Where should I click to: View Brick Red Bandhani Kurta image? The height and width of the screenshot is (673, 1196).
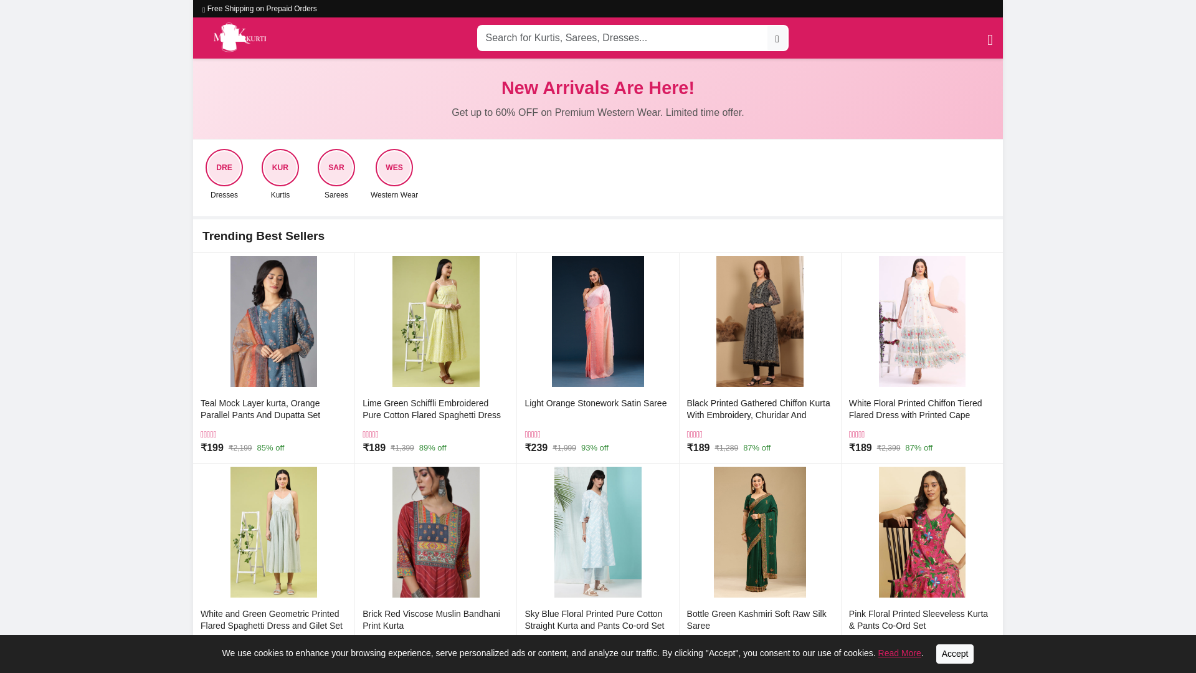tap(436, 532)
